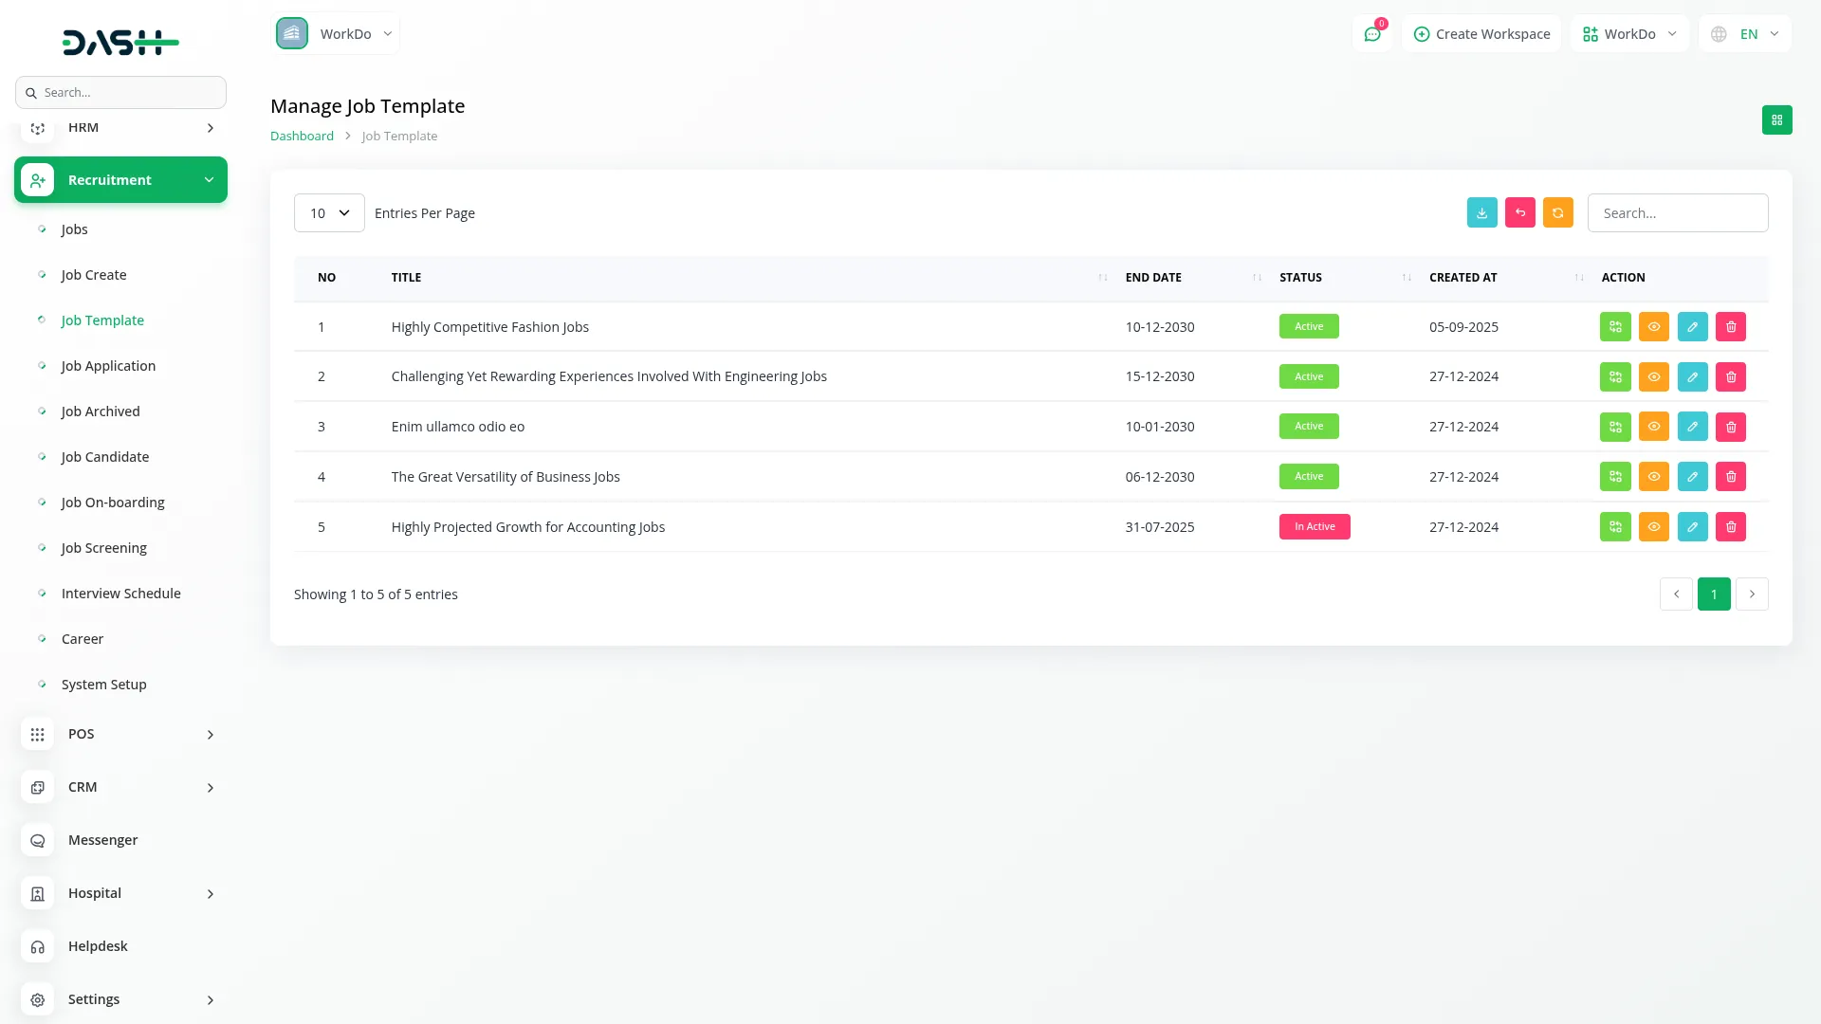Click the orange refresh icon button
This screenshot has height=1024, width=1821.
pos(1557,212)
